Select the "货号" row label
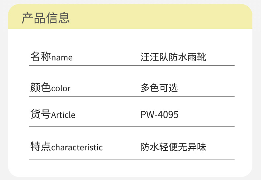Image resolution: width=261 pixels, height=180 pixels. tap(40, 114)
